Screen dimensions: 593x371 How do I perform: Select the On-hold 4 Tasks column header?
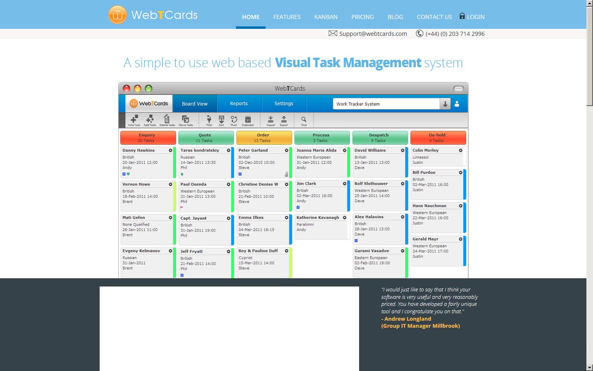(438, 138)
